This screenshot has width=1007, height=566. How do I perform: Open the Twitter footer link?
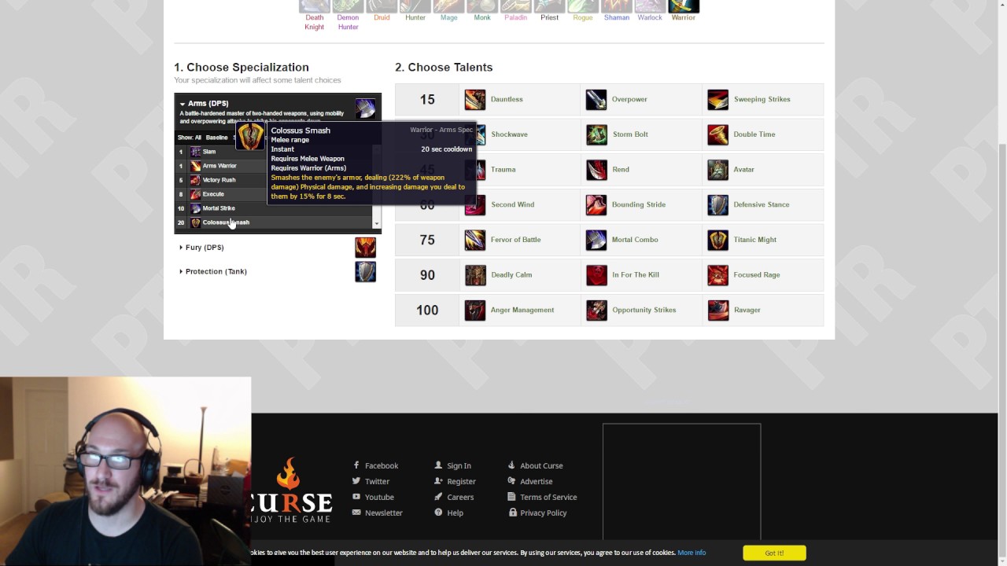tap(377, 482)
